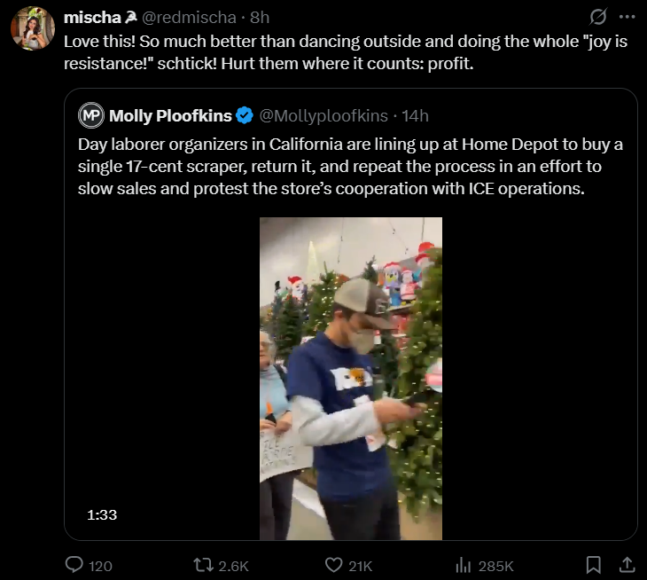This screenshot has width=647, height=580.
Task: Click Molly Ploofkins' blue verified badge
Action: [245, 115]
